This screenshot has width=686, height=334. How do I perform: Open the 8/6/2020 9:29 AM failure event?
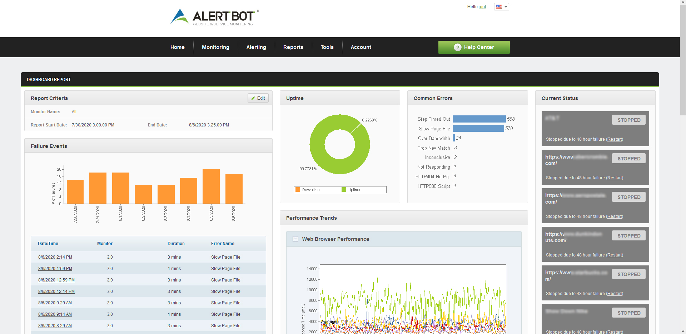click(55, 303)
